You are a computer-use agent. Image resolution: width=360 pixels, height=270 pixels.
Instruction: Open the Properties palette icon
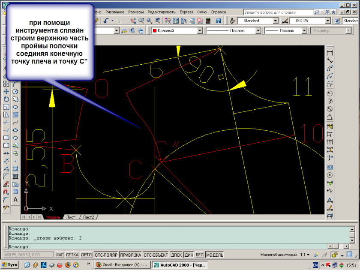tap(168, 21)
